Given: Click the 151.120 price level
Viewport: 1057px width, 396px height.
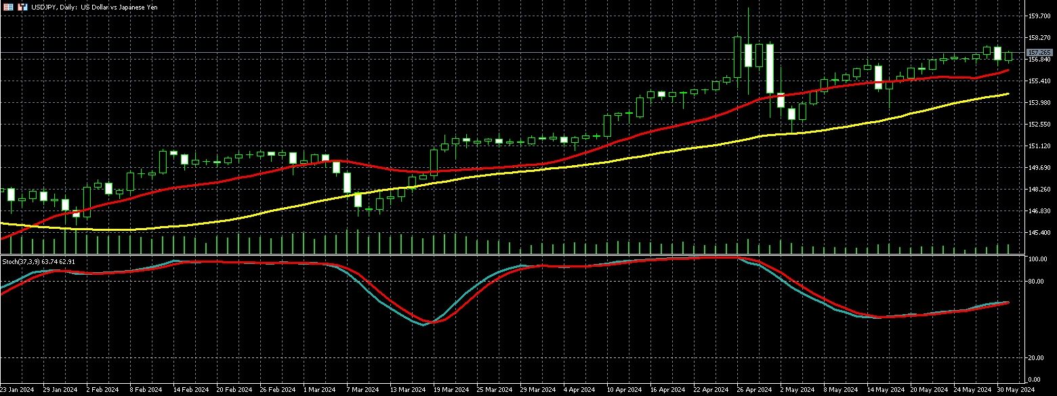Looking at the screenshot, I should point(1039,146).
